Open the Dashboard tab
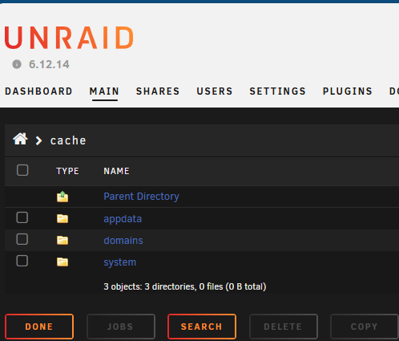 pos(38,91)
